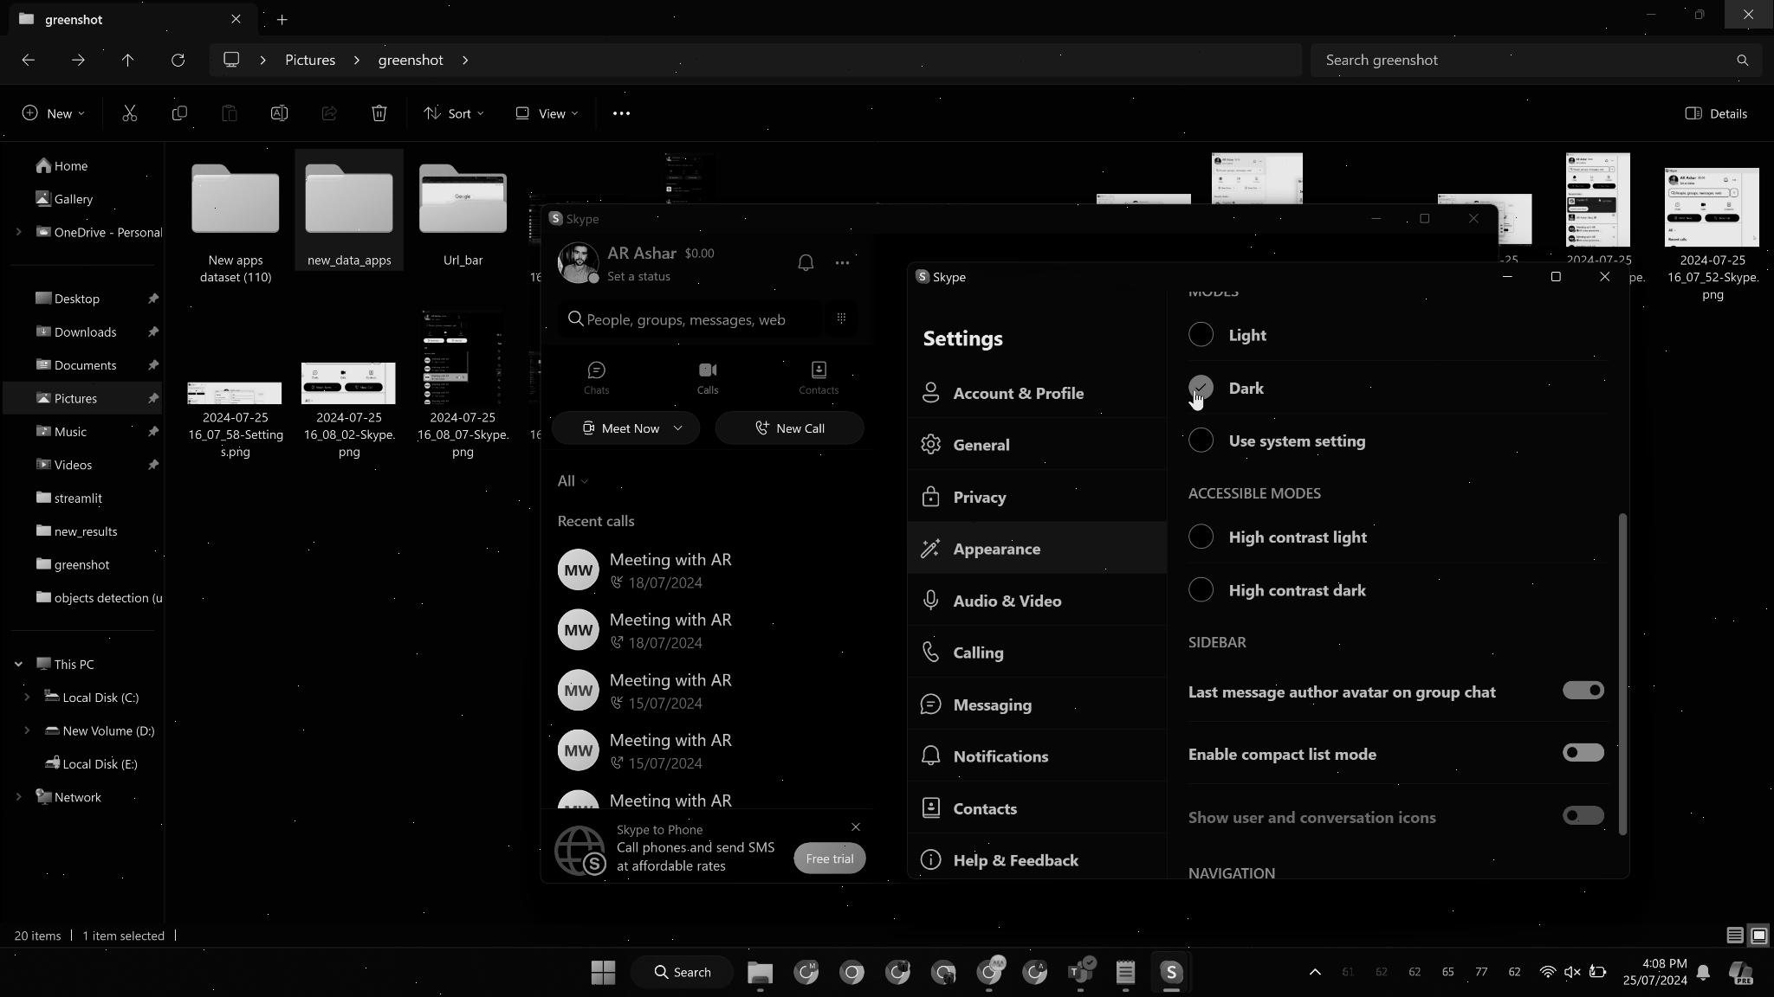Screen dimensions: 1774x997
Task: Open Explorer See more ellipsis menu
Action: (x=621, y=113)
